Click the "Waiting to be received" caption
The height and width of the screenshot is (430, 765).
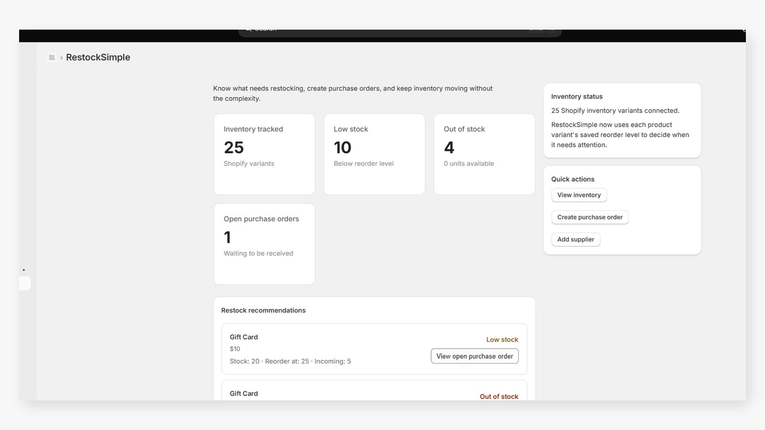point(259,253)
